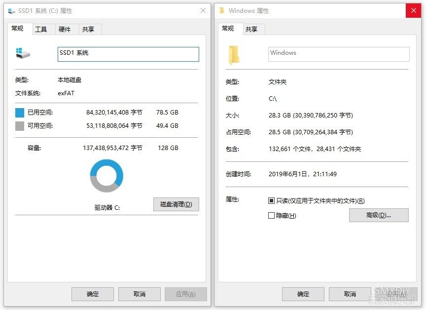Click 取消 in Windows properties dialog

pos(350,294)
